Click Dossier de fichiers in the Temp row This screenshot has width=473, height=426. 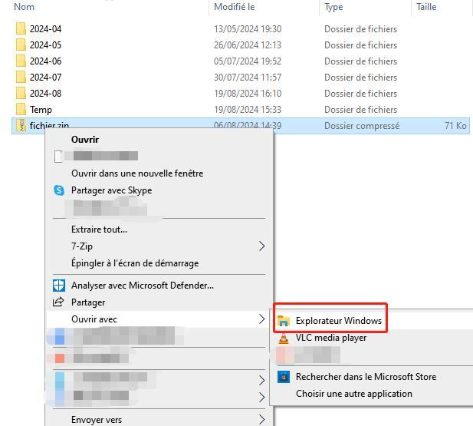click(x=361, y=109)
